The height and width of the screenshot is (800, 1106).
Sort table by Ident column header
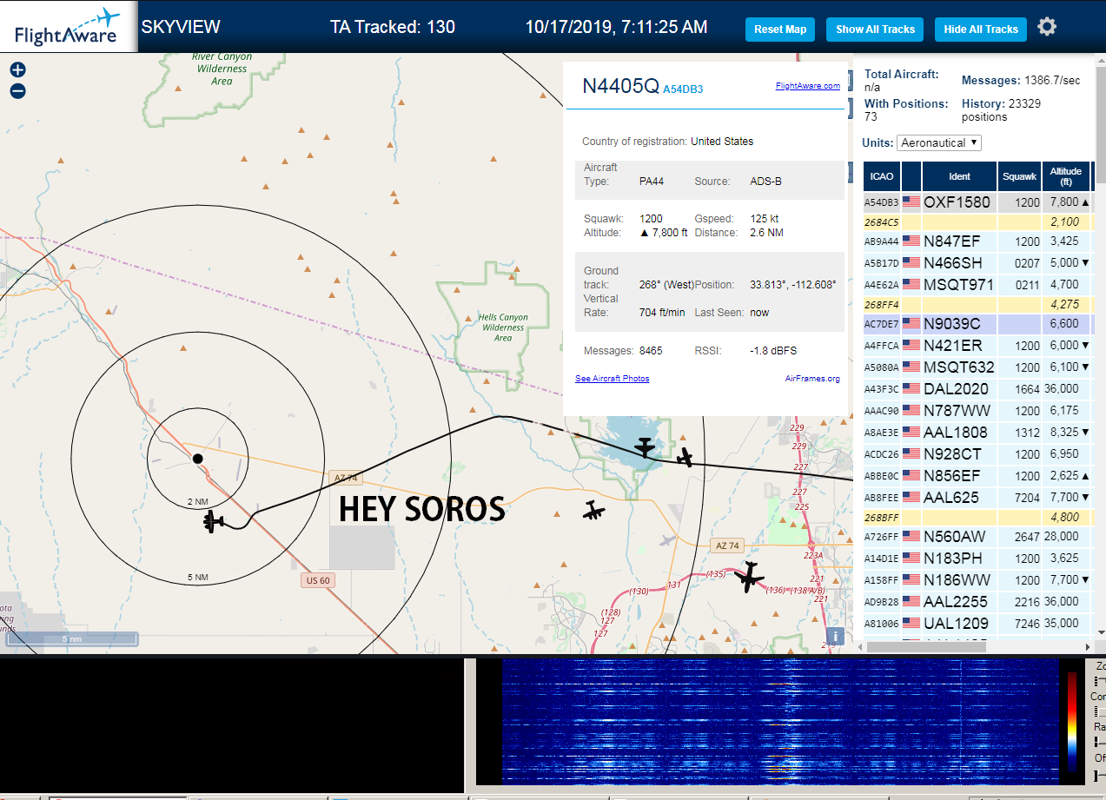pos(959,176)
